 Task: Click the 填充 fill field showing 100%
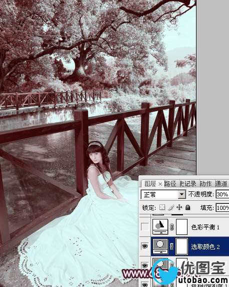pos(222,208)
